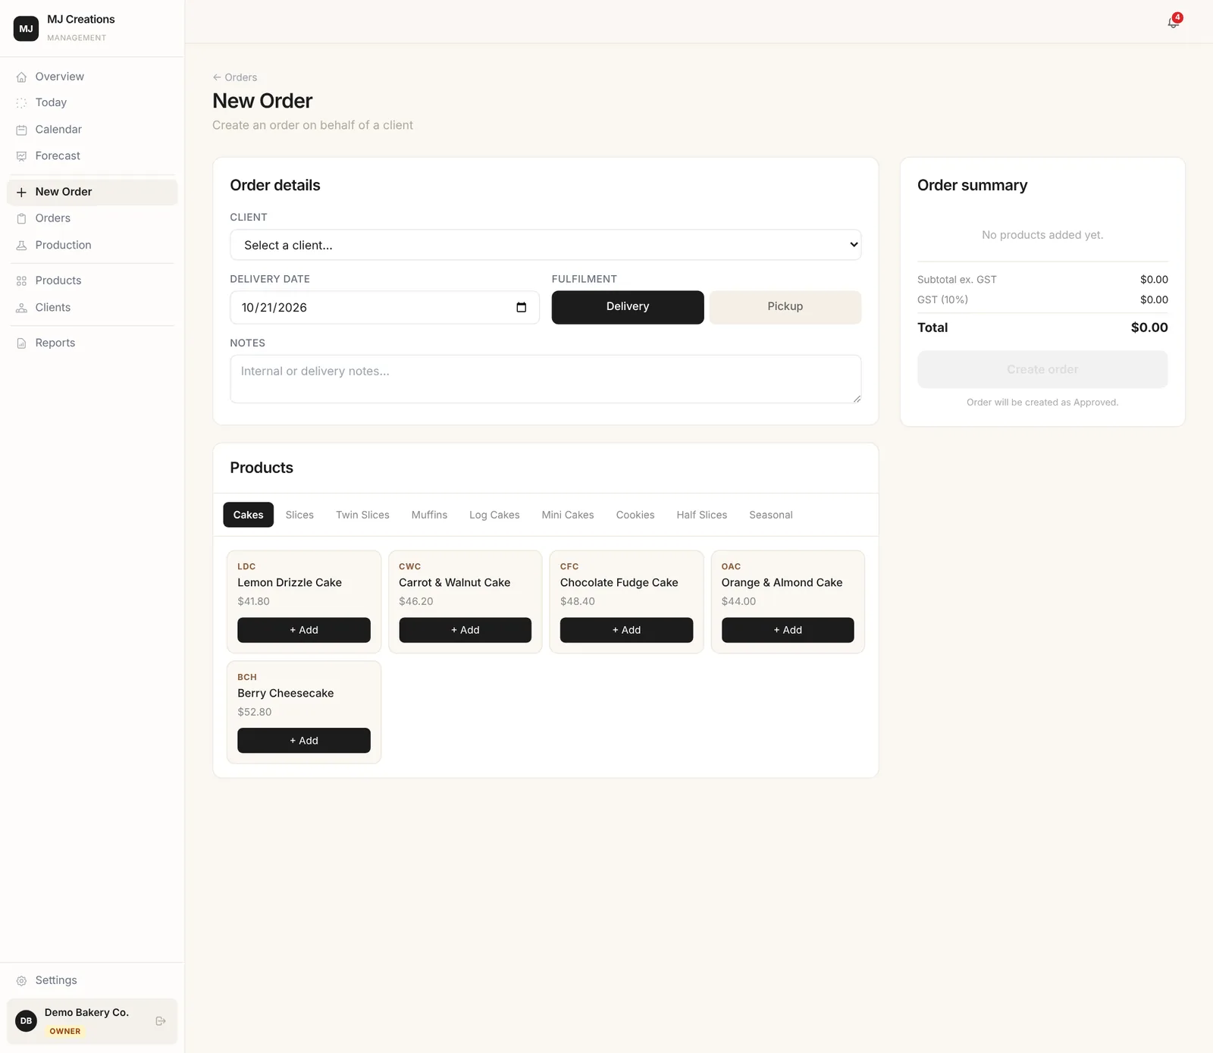Viewport: 1213px width, 1053px height.
Task: Click the DB user avatar
Action: (x=27, y=1021)
